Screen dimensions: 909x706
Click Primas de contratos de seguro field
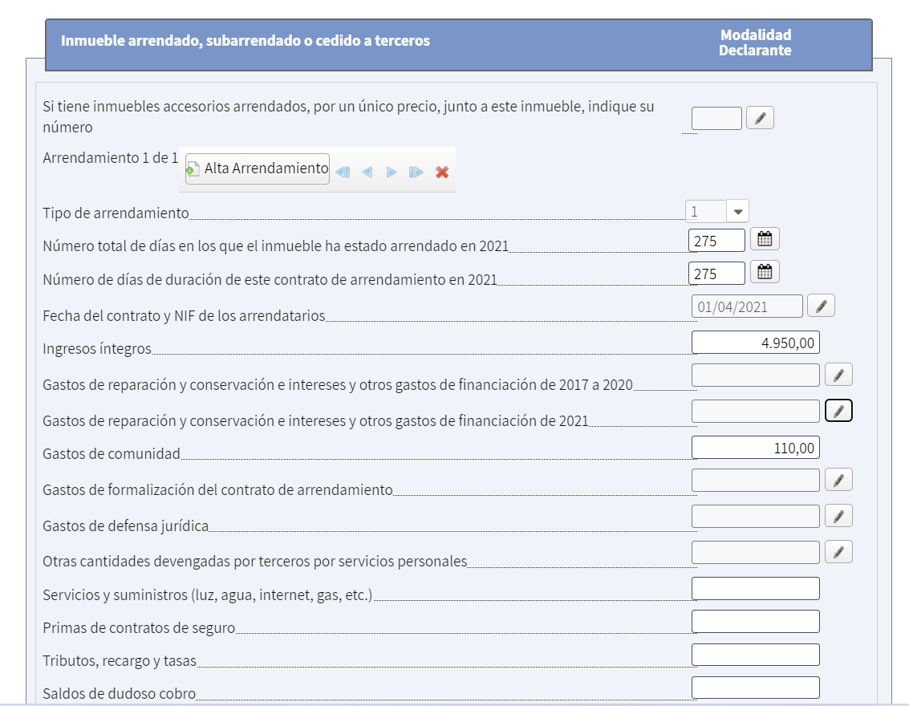coord(756,622)
